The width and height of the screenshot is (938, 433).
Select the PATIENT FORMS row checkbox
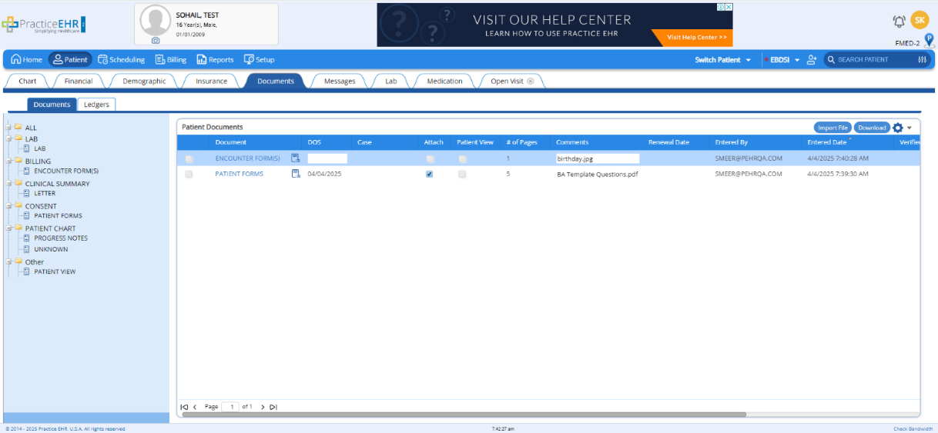click(189, 175)
